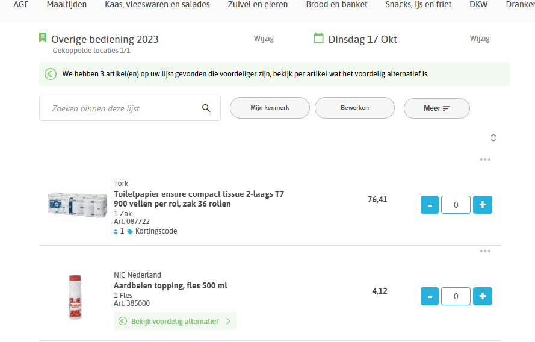Click Wijzig next to Overige bediening 2023

click(264, 39)
